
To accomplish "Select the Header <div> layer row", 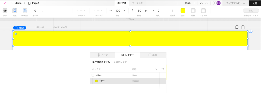I will pos(128,81).
